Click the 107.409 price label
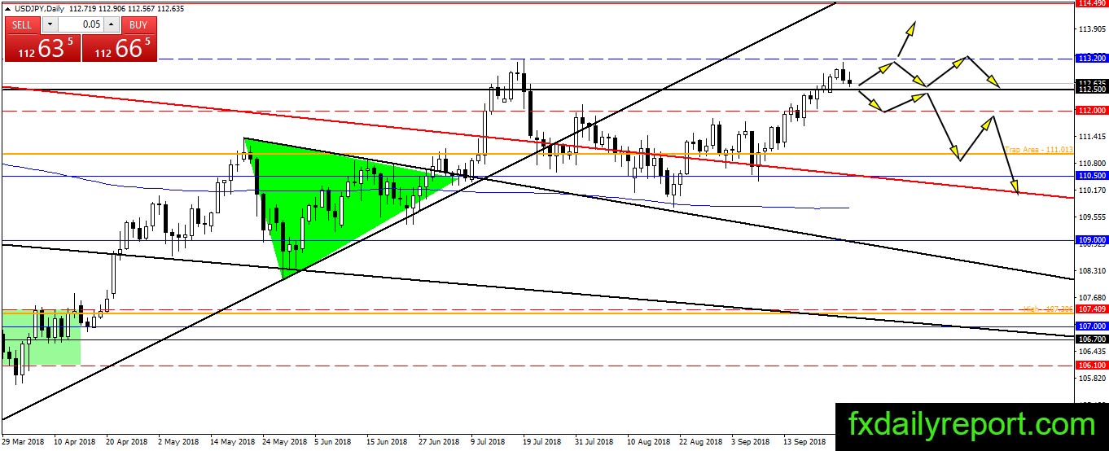 pos(1090,309)
